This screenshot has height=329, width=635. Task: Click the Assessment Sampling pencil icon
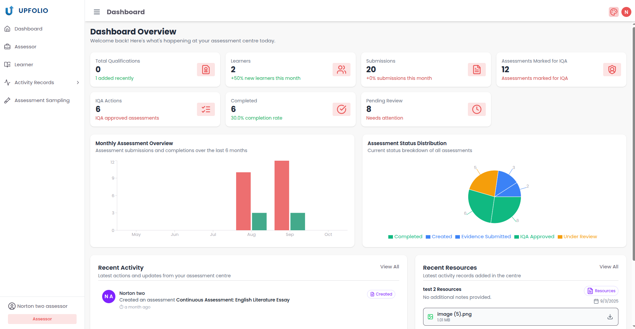tap(8, 100)
